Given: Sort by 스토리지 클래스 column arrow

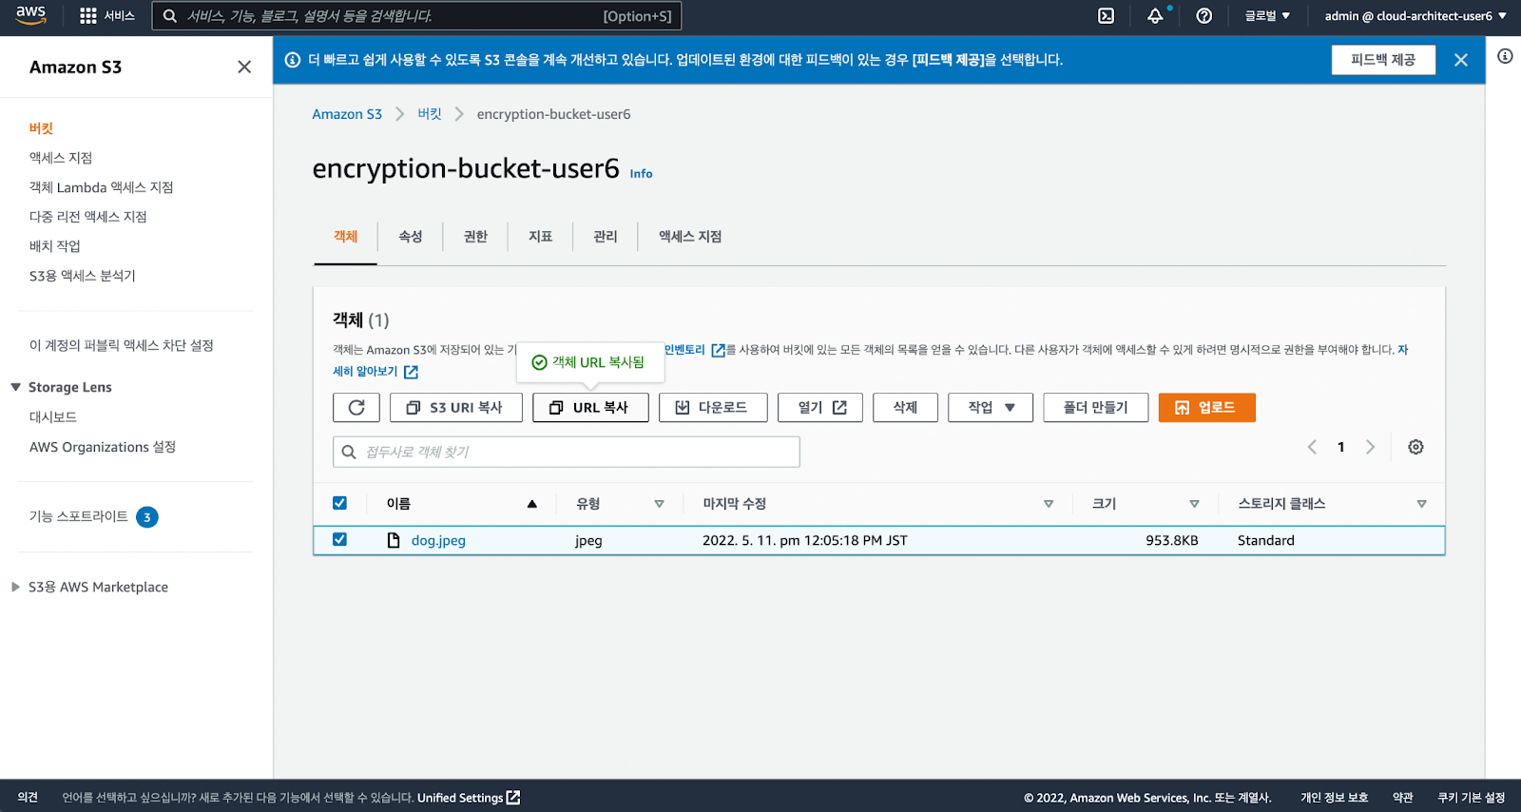Looking at the screenshot, I should point(1421,504).
